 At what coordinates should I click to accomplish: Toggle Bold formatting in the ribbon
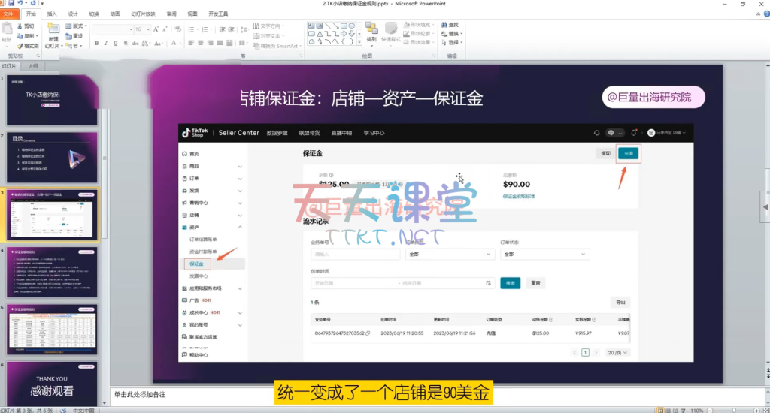95,42
